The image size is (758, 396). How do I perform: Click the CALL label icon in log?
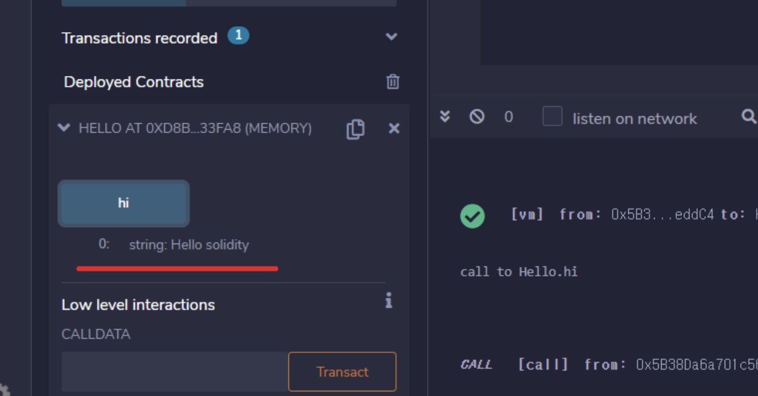pyautogui.click(x=477, y=365)
